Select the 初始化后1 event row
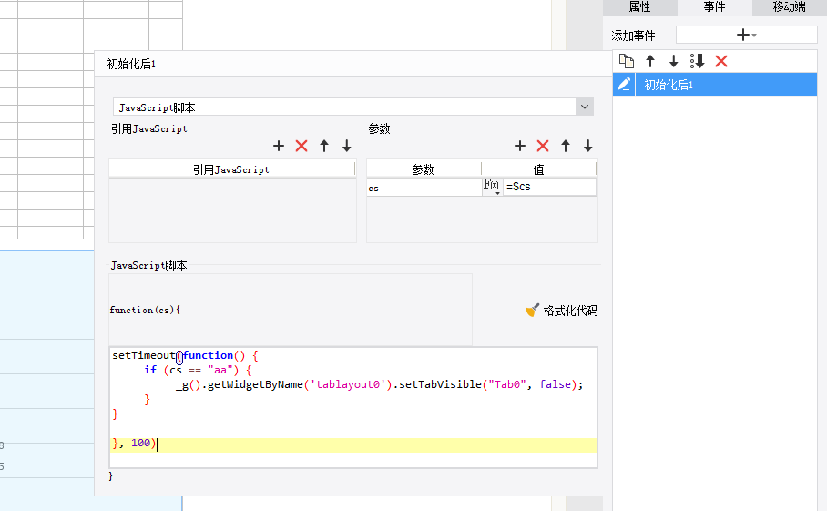This screenshot has width=827, height=511. coord(726,85)
